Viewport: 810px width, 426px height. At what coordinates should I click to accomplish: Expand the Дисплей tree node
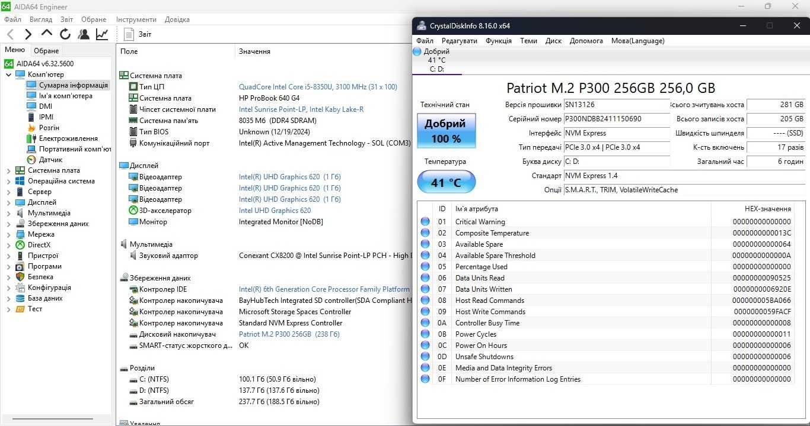pos(8,202)
